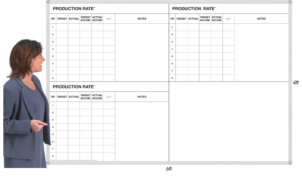Image resolution: width=302 pixels, height=178 pixels.
Task: Click the top-left PRODUCTION RATE title
Action: tap(74, 9)
